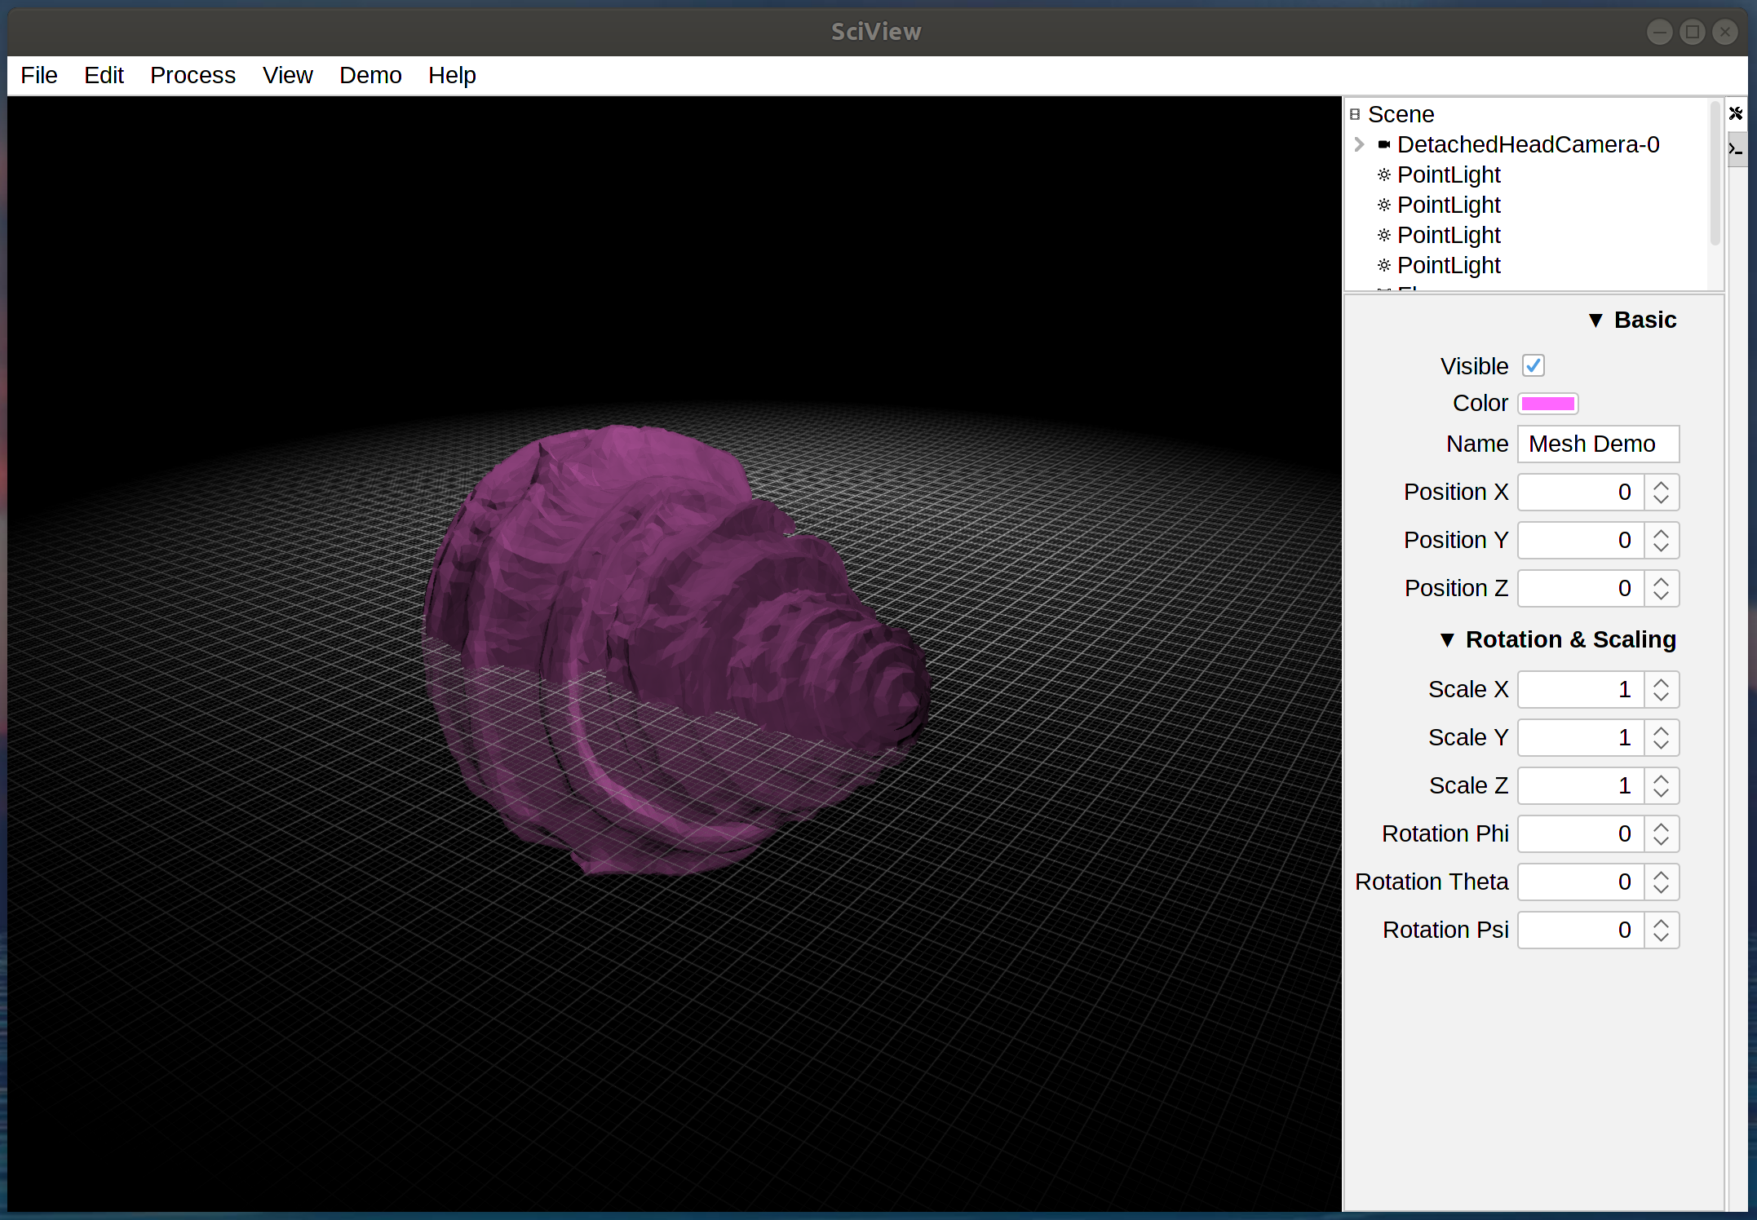Expand the DetachedHeadCamera-0 node
The image size is (1757, 1220).
point(1359,144)
